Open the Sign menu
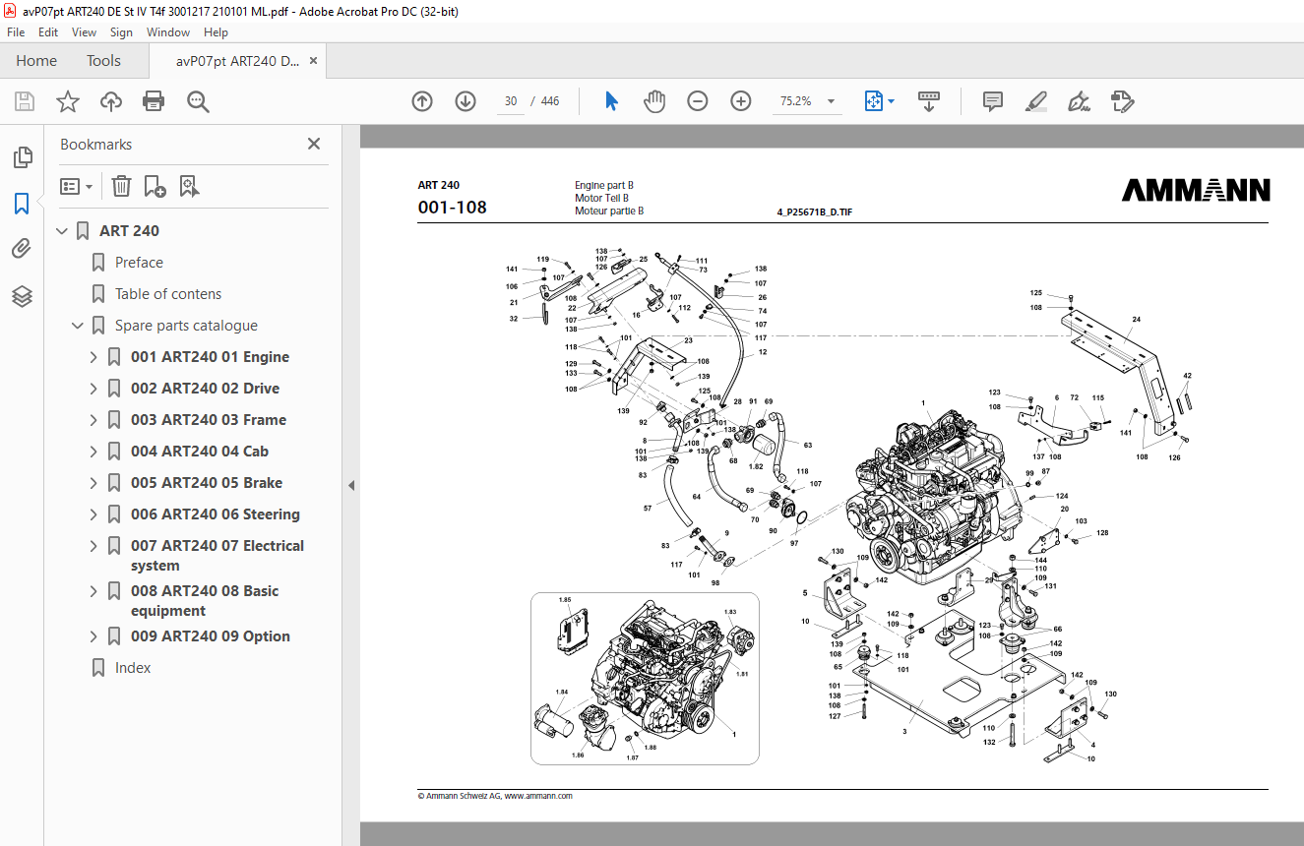 121,32
